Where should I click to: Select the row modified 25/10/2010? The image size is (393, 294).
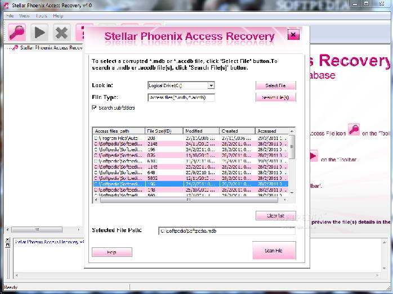pyautogui.click(x=190, y=190)
